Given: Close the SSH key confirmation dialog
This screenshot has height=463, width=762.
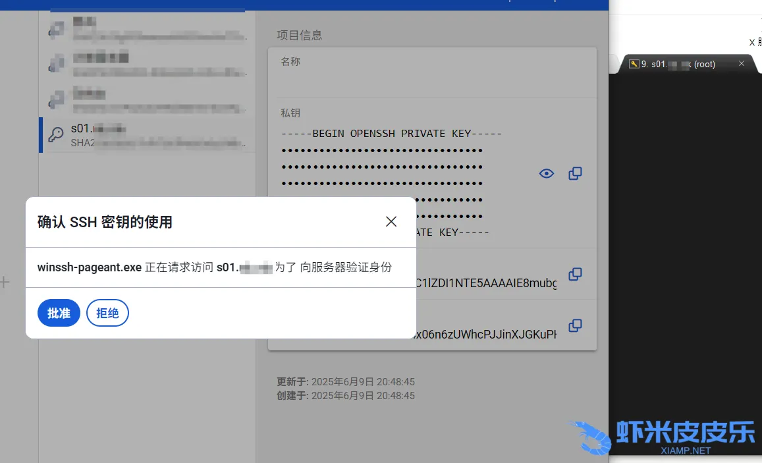Looking at the screenshot, I should (391, 221).
